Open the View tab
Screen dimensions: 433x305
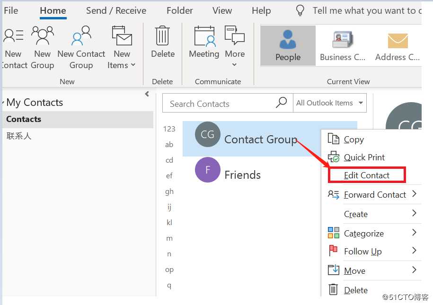pos(222,10)
